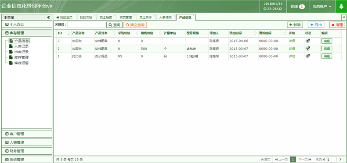Expand the 客户管理 menu section
This screenshot has height=163, width=347.
coord(27,134)
